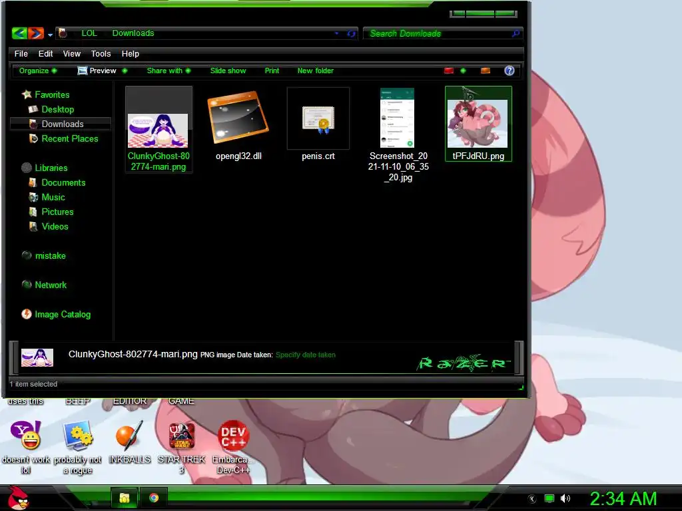Open the View menu

pyautogui.click(x=72, y=53)
